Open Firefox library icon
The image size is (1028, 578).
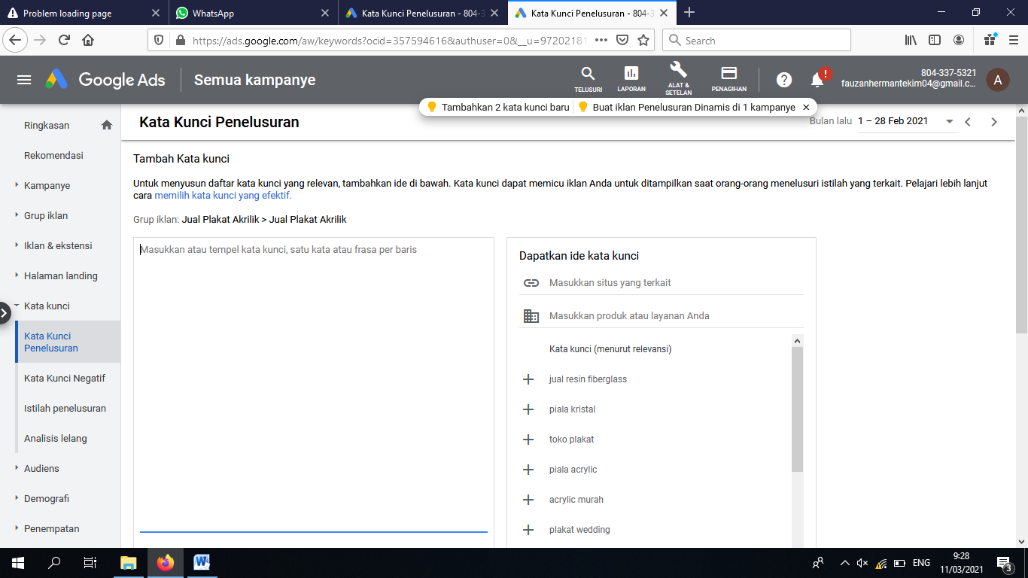[911, 40]
